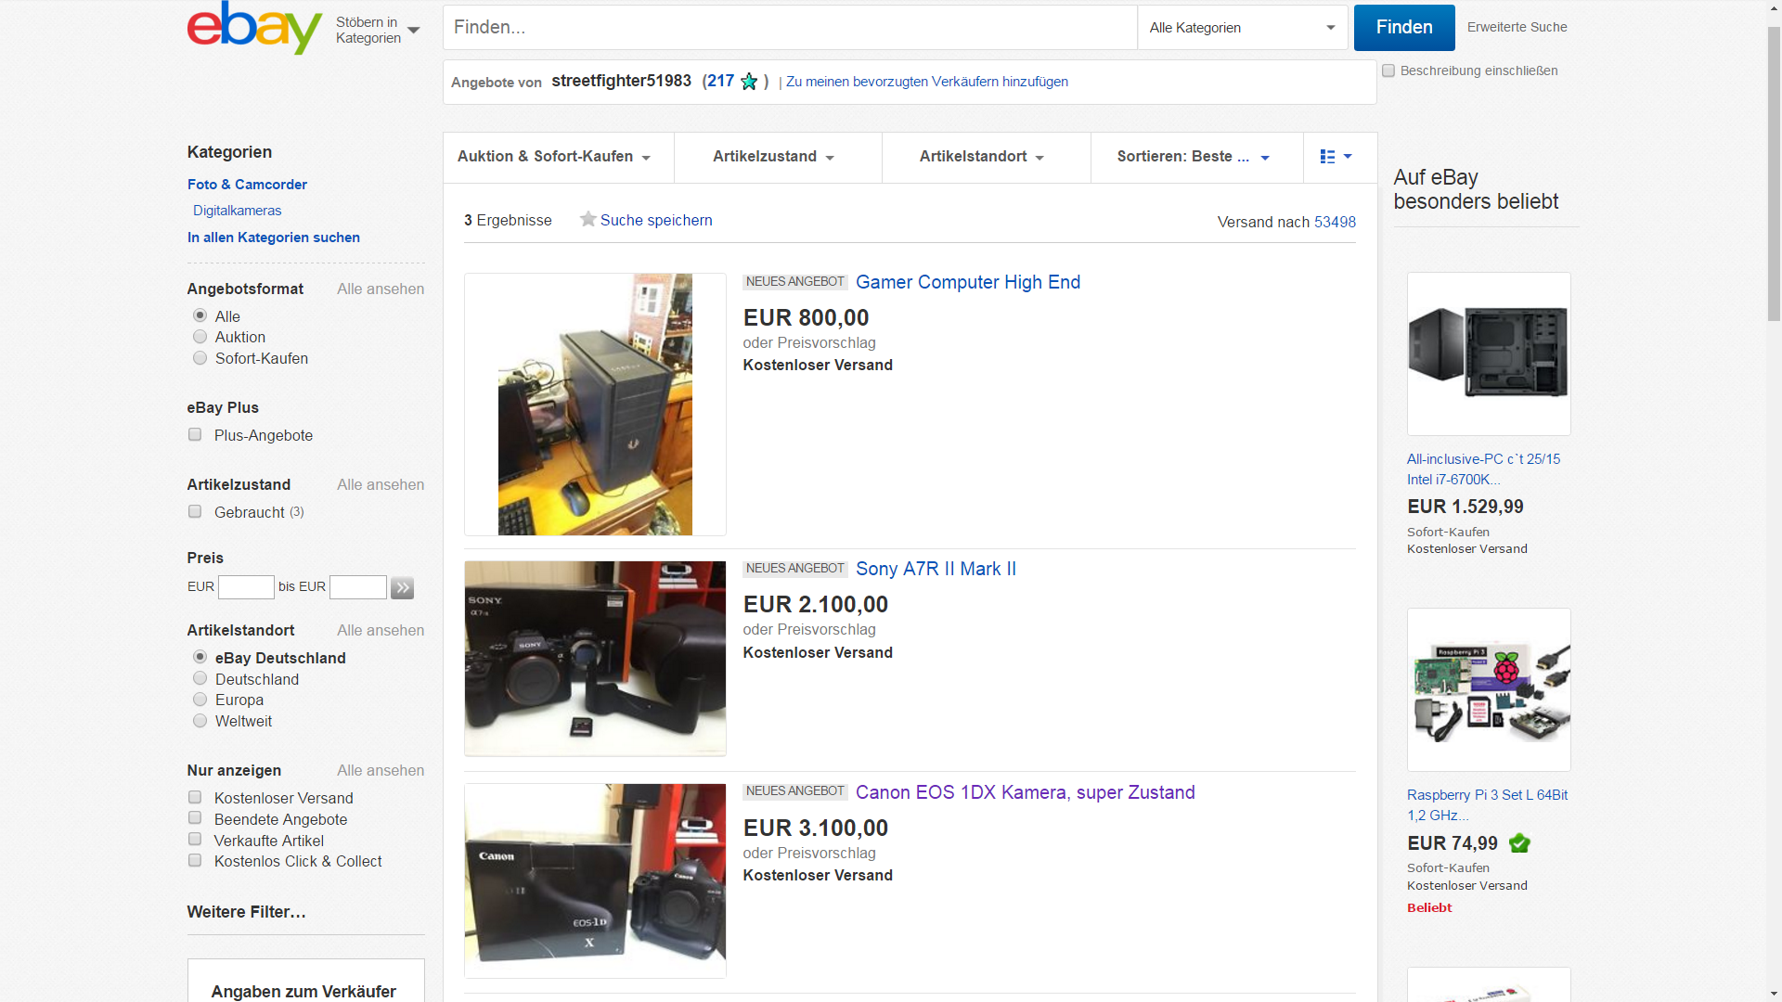Viewport: 1782px width, 1002px height.
Task: Click Alle ansehen next to Artikelstandort heading
Action: click(x=381, y=630)
